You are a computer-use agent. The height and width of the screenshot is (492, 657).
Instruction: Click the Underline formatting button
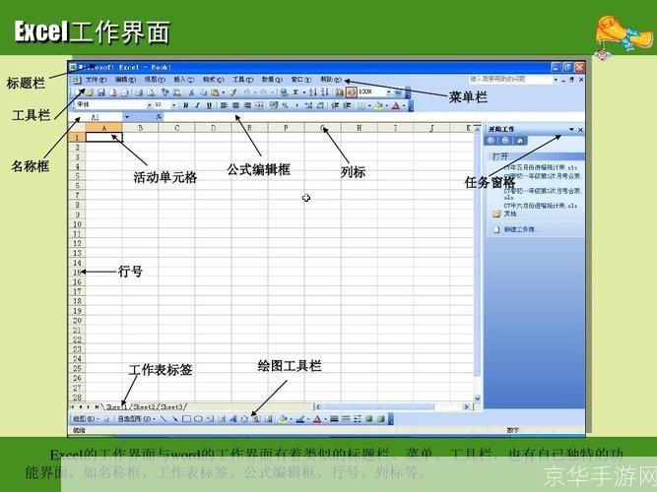click(209, 105)
